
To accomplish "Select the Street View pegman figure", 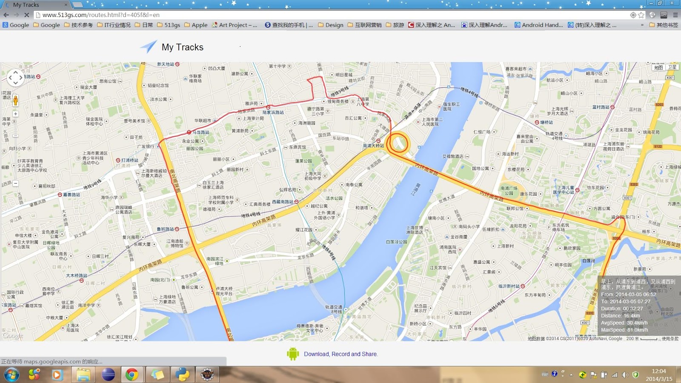I will tap(15, 101).
